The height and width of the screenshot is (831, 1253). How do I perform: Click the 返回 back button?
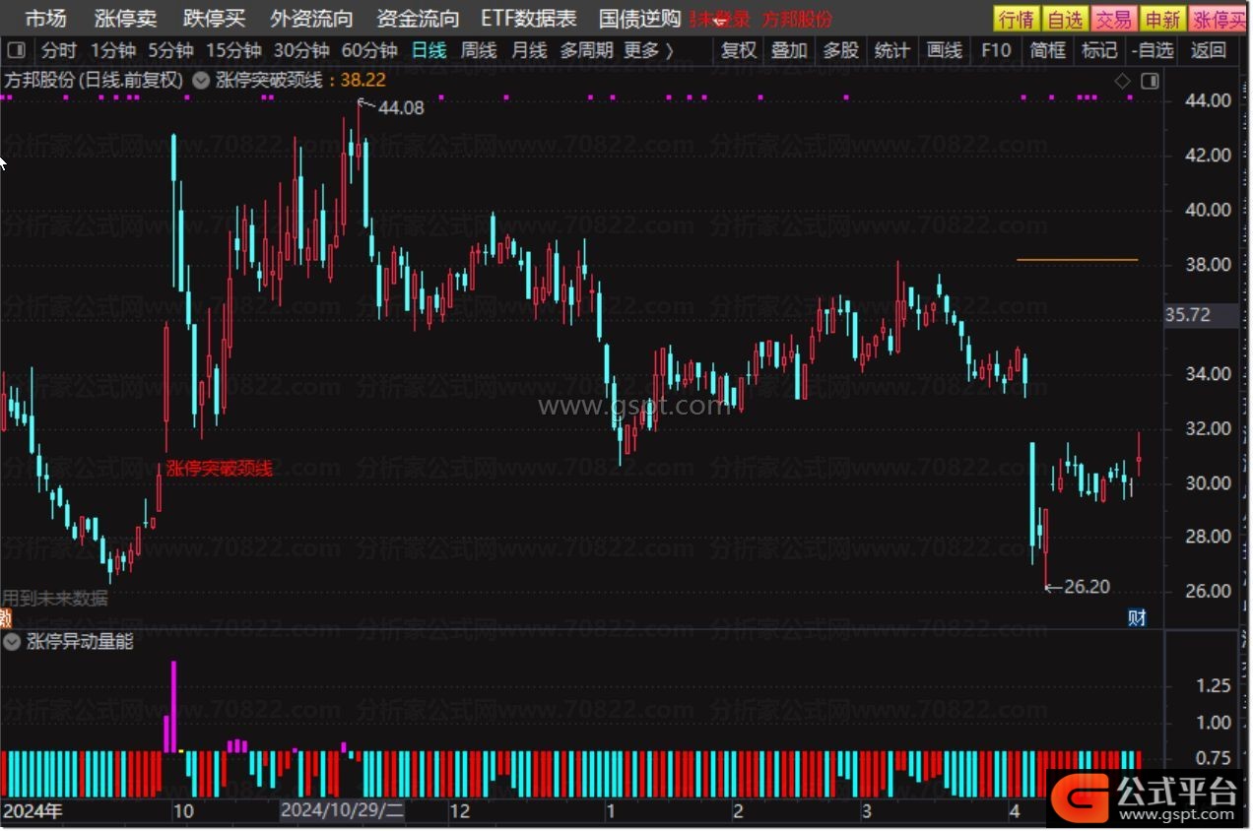(x=1209, y=50)
